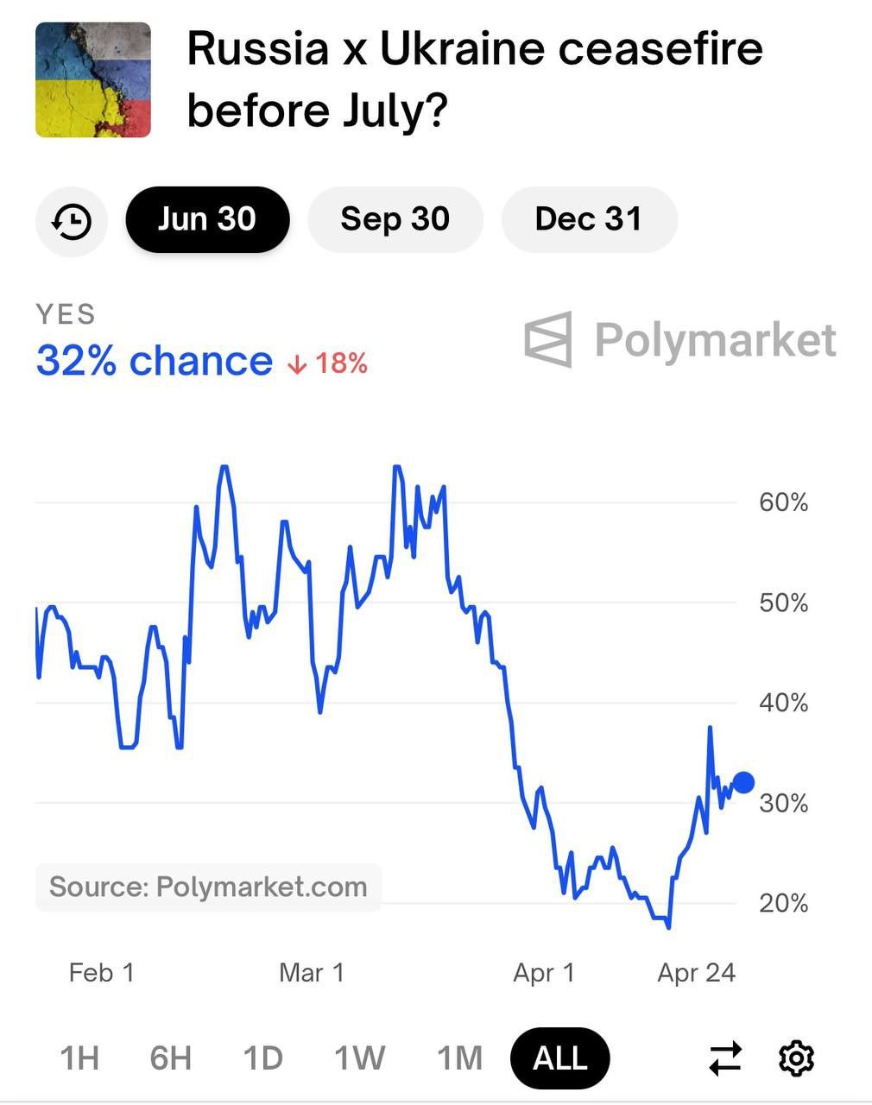Choose the 1M time range
This screenshot has height=1105, width=872.
coord(459,1058)
